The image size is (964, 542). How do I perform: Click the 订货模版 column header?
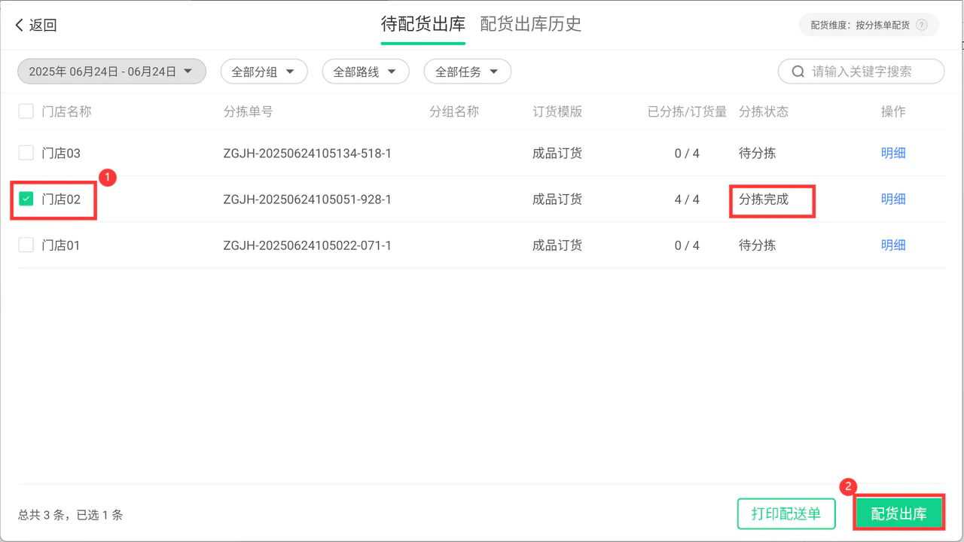[x=557, y=111]
